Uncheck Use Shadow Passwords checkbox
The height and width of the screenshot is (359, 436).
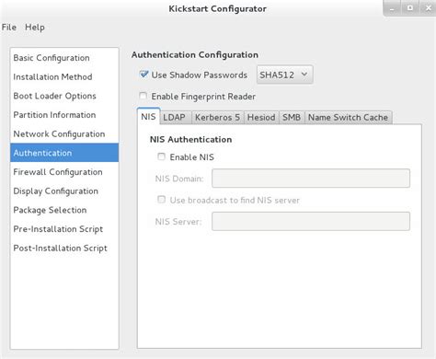pyautogui.click(x=143, y=75)
